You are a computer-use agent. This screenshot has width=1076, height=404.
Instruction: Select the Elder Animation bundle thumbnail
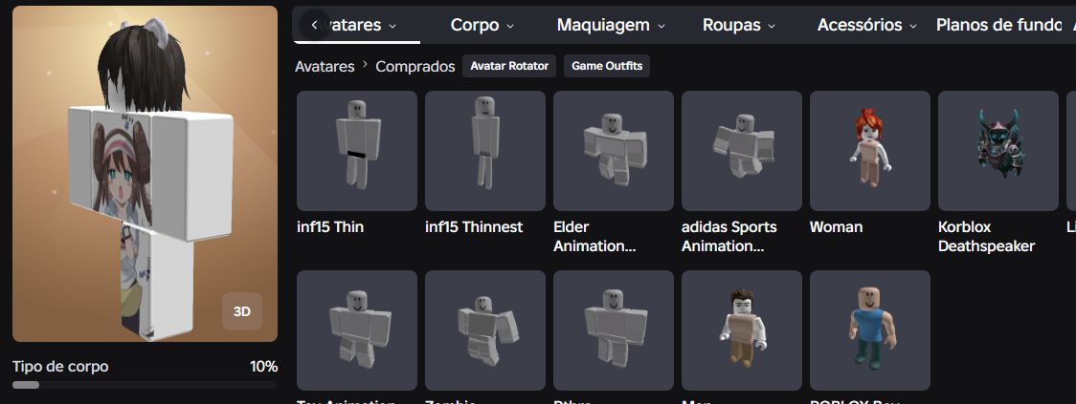click(614, 151)
